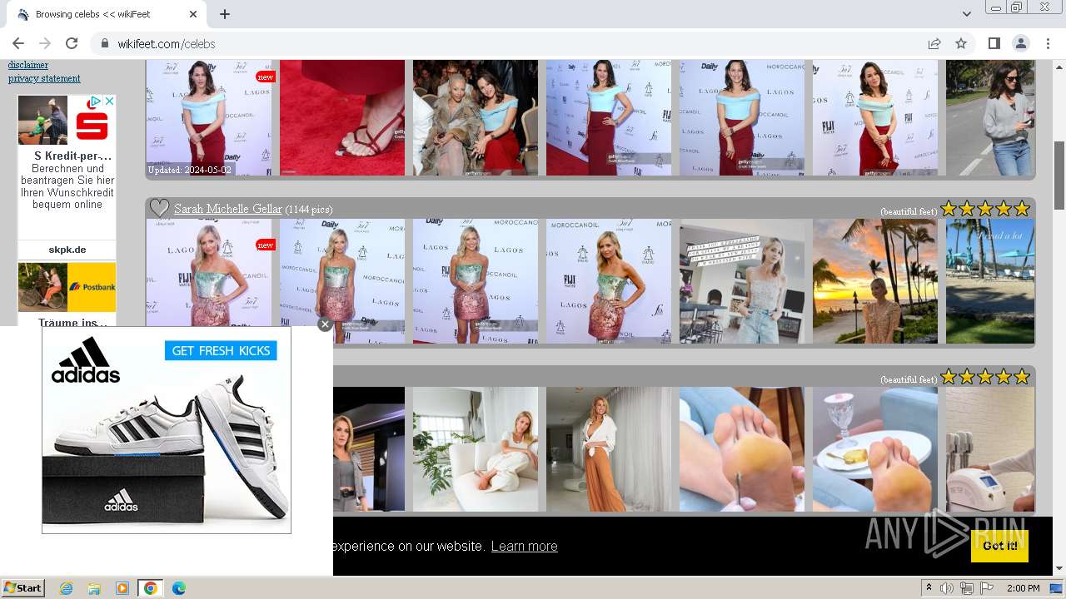Open File Explorer from the taskbar

click(94, 588)
